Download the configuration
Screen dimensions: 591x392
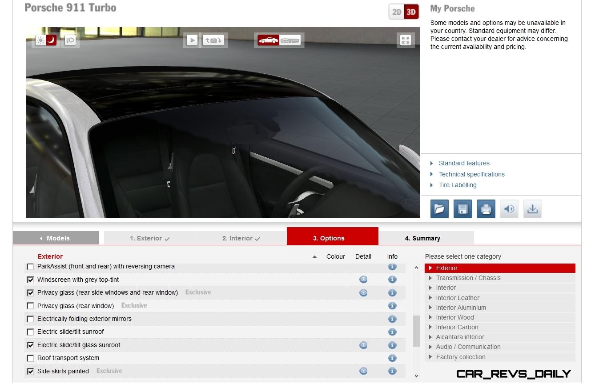[532, 209]
